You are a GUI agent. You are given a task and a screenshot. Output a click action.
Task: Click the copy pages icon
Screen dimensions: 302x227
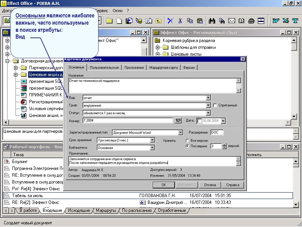tap(190, 21)
